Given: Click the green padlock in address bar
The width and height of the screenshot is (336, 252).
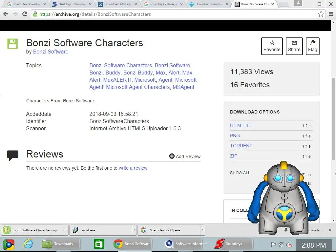Looking at the screenshot, I should click(x=35, y=14).
